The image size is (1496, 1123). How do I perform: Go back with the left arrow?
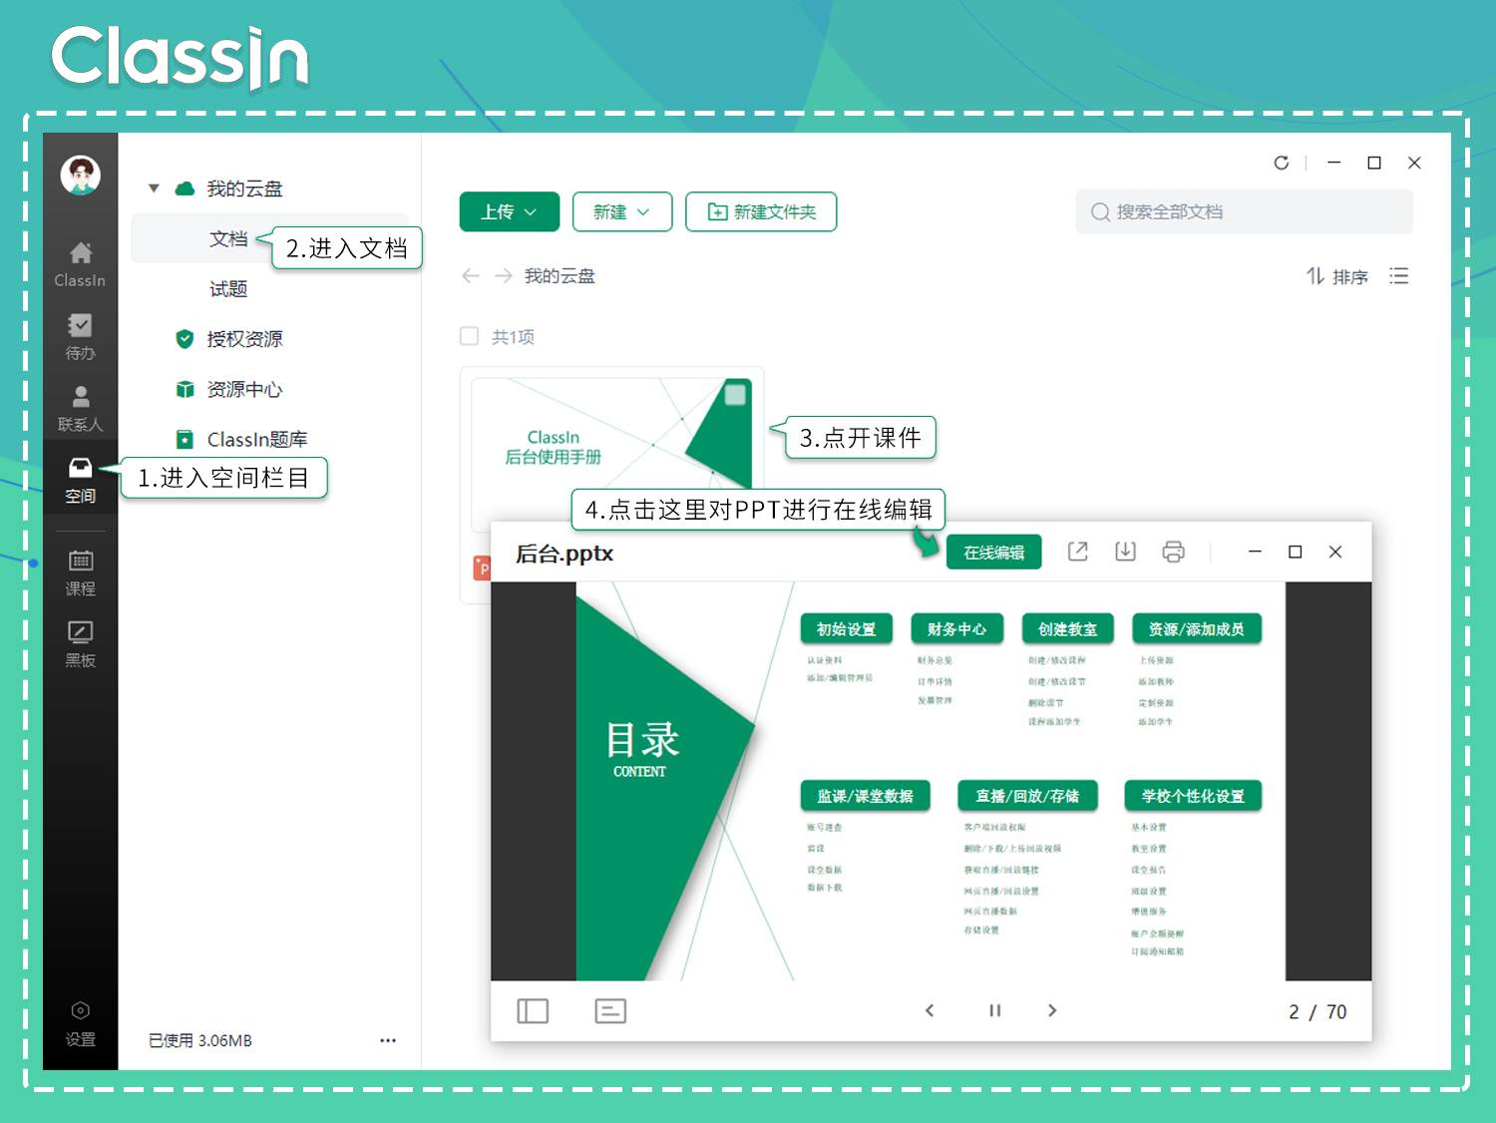(471, 276)
